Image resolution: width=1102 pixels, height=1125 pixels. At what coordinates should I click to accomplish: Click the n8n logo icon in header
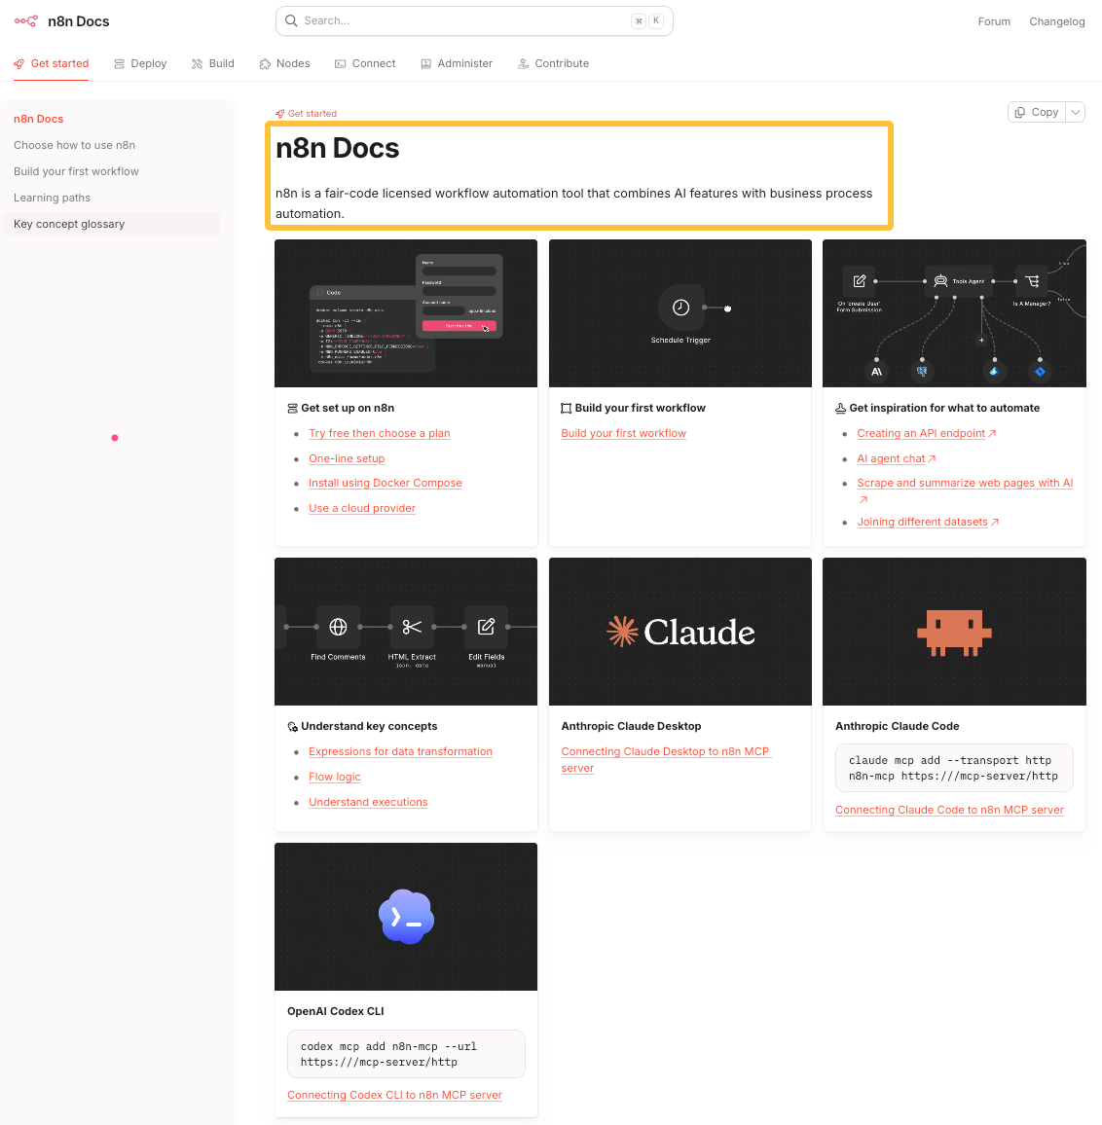tap(26, 21)
